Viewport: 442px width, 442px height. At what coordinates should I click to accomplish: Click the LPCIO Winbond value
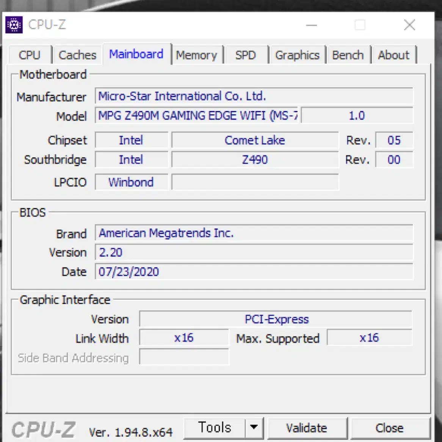(x=132, y=182)
